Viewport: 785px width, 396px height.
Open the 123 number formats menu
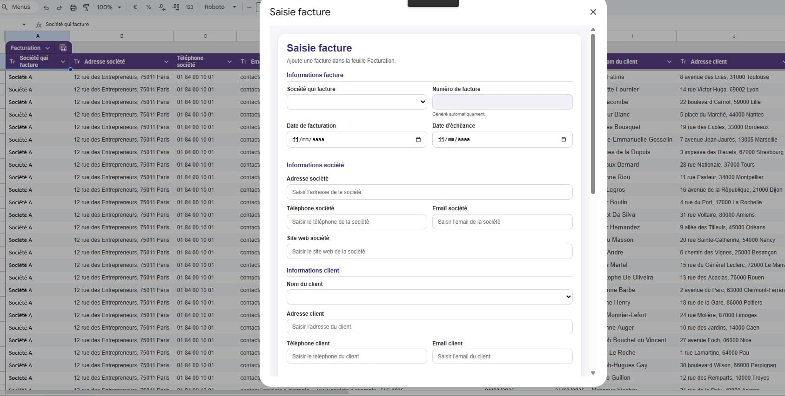click(189, 7)
